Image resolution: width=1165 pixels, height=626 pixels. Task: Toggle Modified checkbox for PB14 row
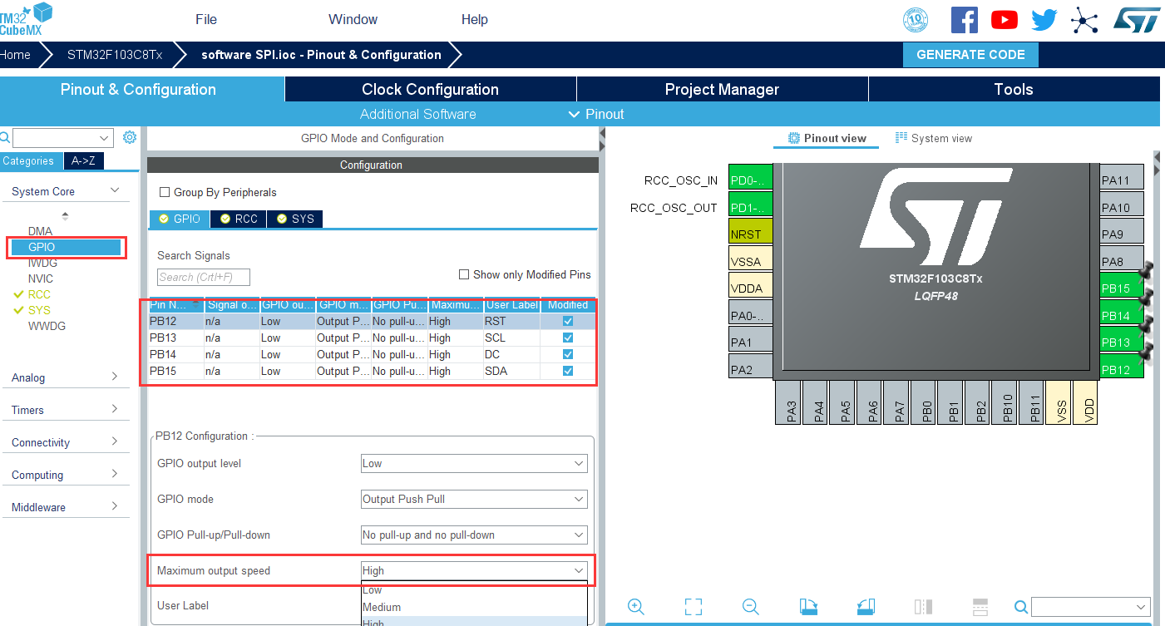click(568, 354)
